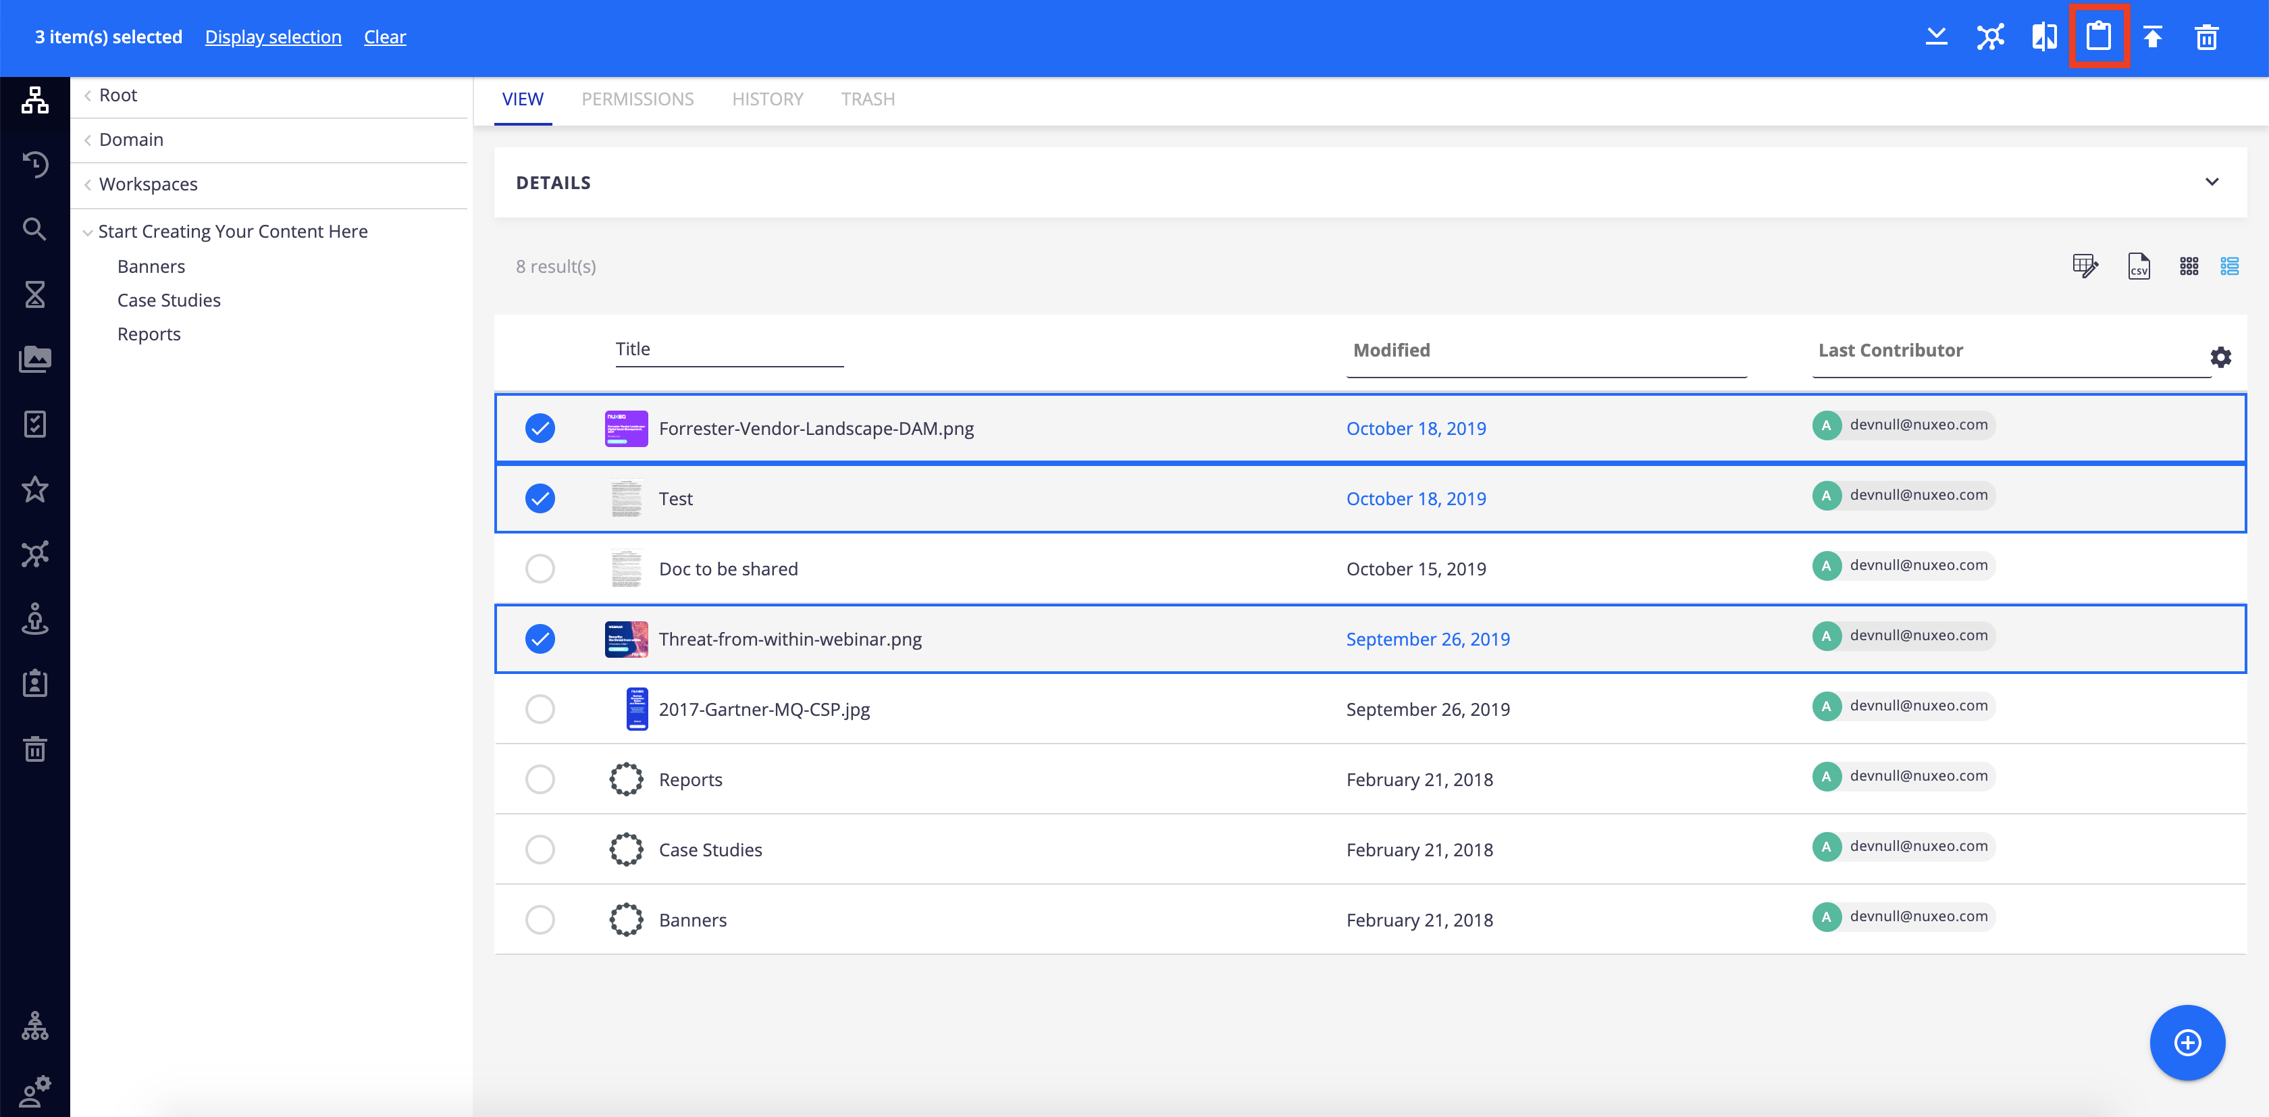Viewport: 2269px width, 1117px height.
Task: Click the Display selection link
Action: point(273,36)
